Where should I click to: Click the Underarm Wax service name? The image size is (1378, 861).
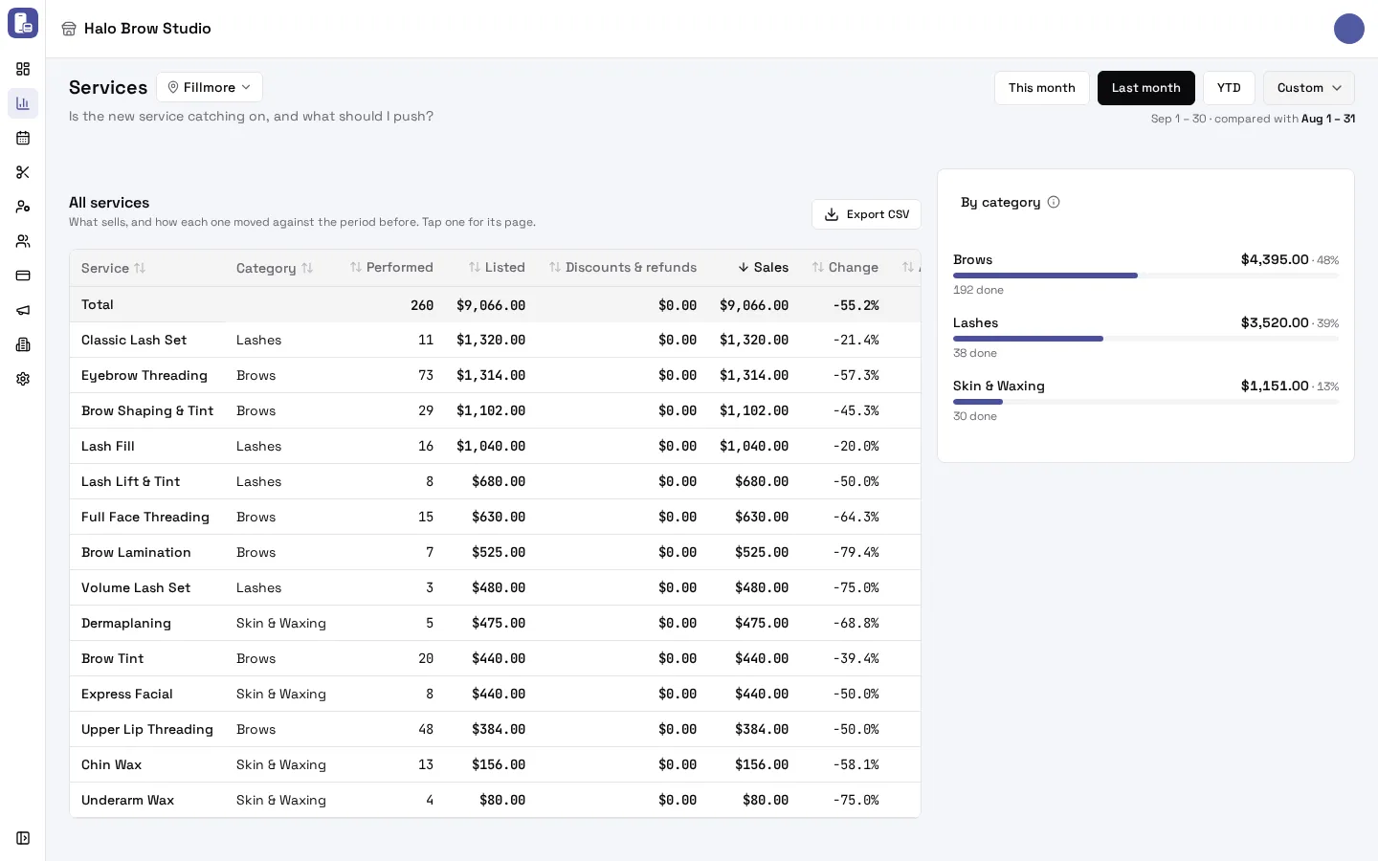tap(127, 800)
